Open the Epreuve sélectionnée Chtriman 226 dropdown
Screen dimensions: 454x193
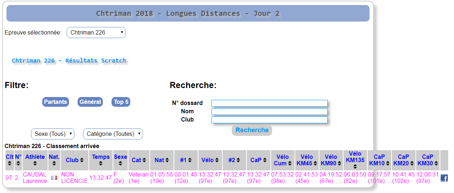click(96, 32)
